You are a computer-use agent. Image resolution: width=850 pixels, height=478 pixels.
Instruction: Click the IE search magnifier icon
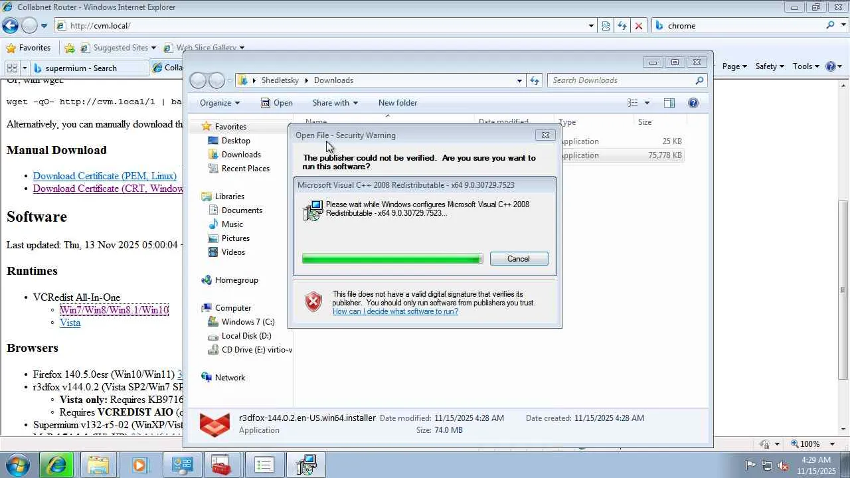pyautogui.click(x=831, y=25)
